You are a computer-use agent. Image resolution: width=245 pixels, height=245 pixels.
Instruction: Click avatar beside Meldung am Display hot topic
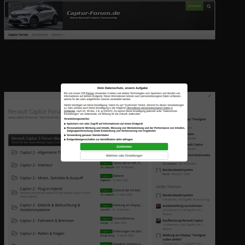tap(158, 236)
